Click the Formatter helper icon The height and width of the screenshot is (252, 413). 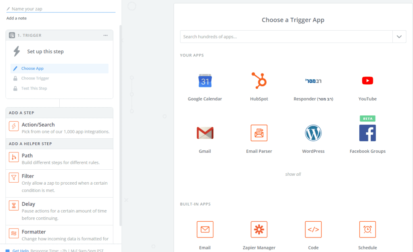[x=14, y=233]
